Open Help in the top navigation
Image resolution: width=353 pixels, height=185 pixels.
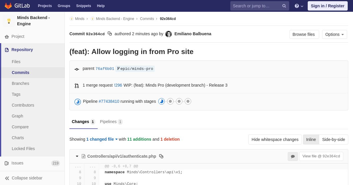[x=101, y=6]
